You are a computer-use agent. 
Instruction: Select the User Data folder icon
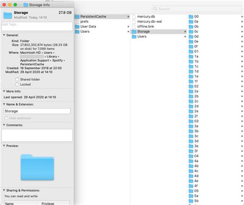click(77, 27)
